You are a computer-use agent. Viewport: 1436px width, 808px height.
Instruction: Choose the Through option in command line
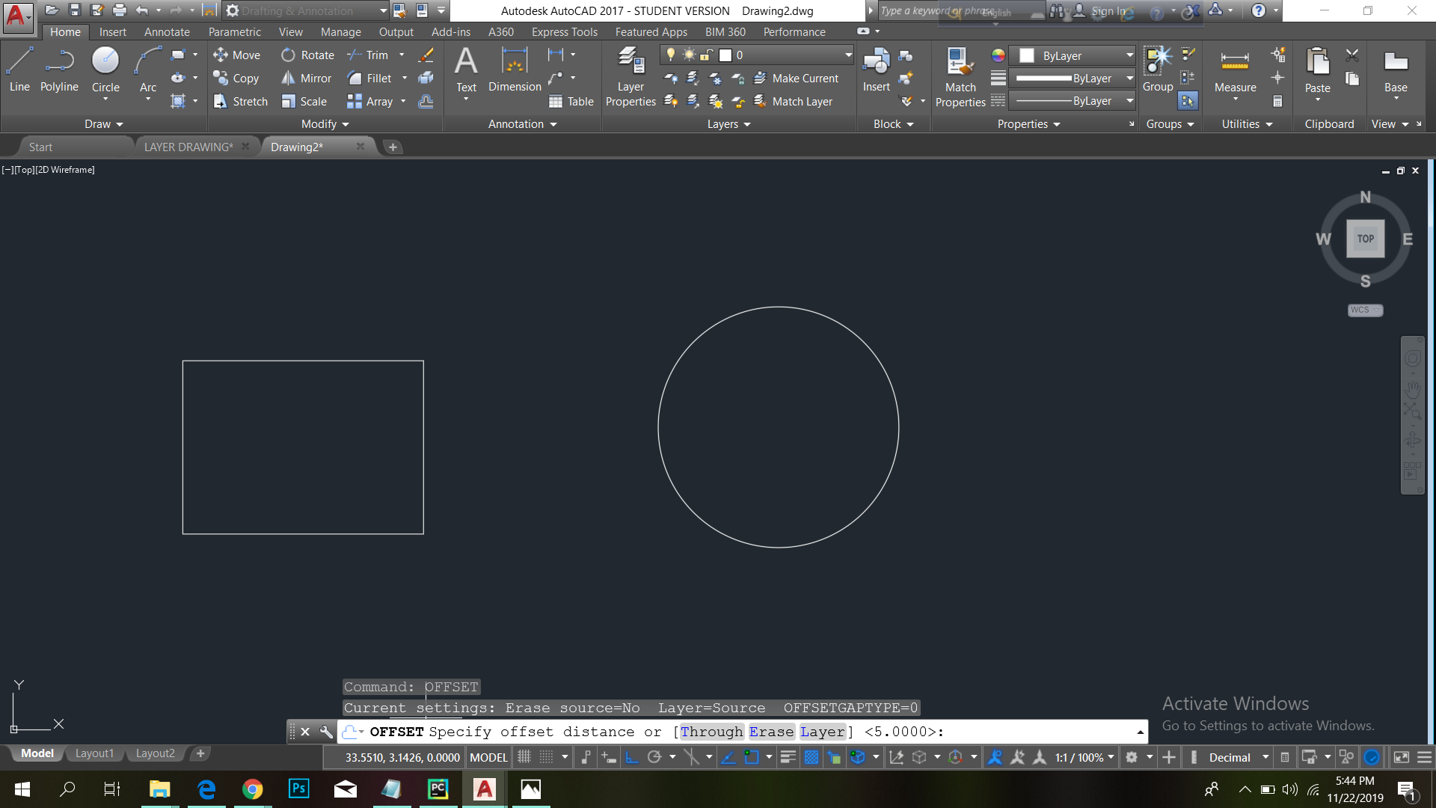pos(711,732)
